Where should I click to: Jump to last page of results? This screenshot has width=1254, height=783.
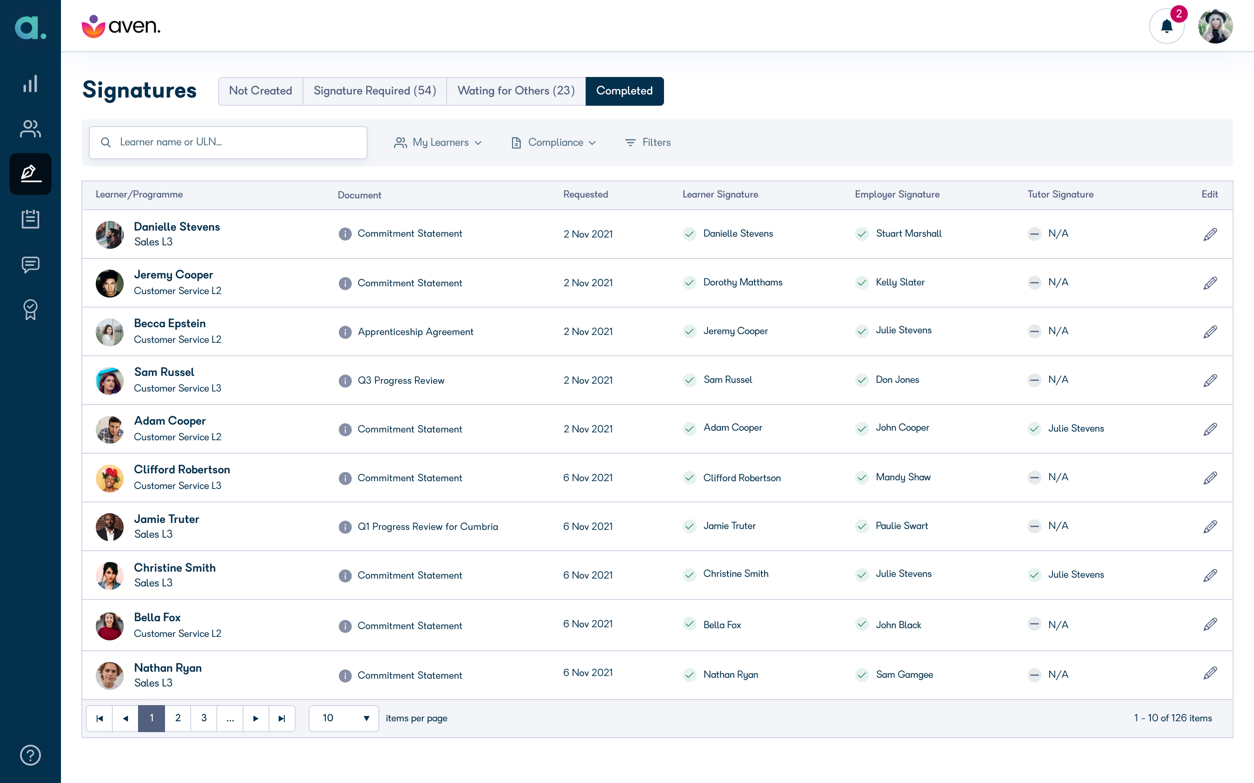[x=282, y=718]
